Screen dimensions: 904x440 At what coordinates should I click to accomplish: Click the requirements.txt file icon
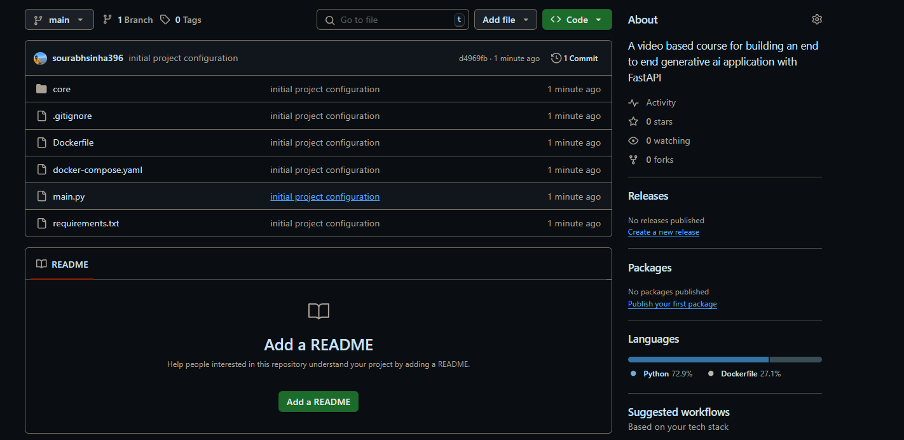[42, 223]
